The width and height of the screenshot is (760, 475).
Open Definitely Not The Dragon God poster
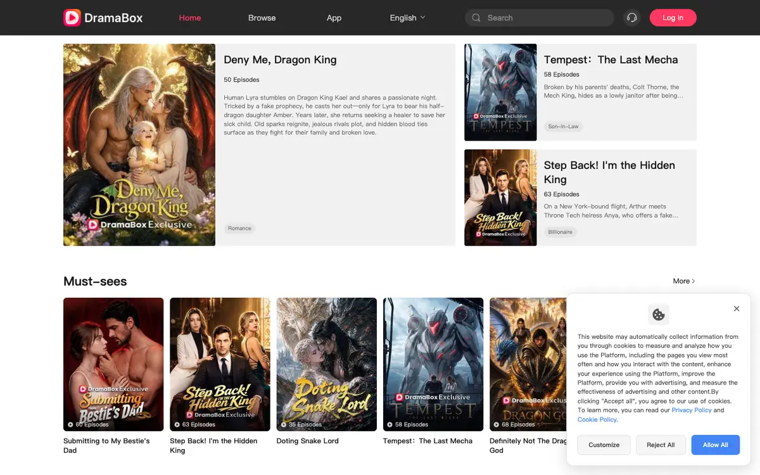click(x=528, y=364)
